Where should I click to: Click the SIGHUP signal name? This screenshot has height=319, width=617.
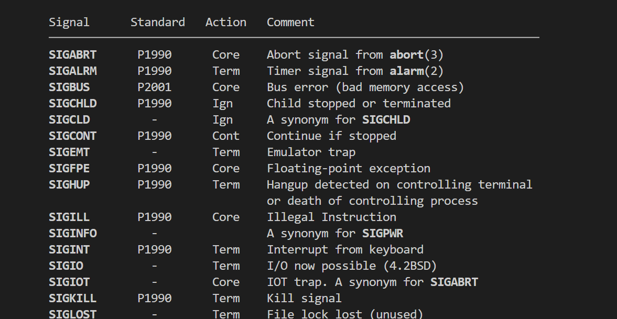pyautogui.click(x=69, y=184)
